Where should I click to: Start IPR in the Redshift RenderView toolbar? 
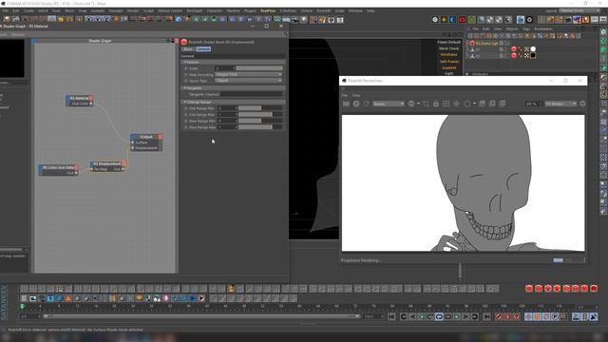(x=356, y=104)
